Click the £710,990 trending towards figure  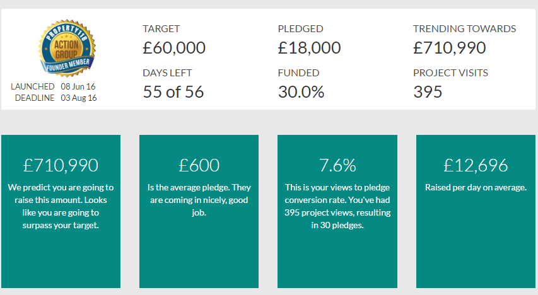pos(449,48)
